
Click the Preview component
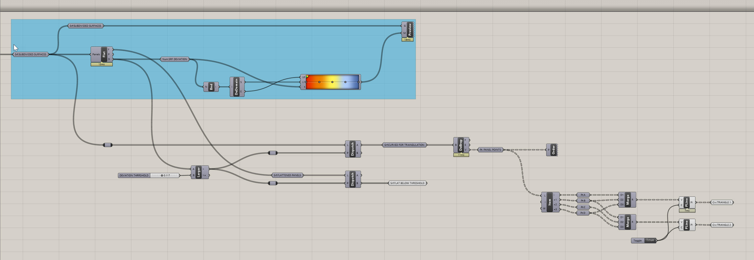tap(410, 29)
